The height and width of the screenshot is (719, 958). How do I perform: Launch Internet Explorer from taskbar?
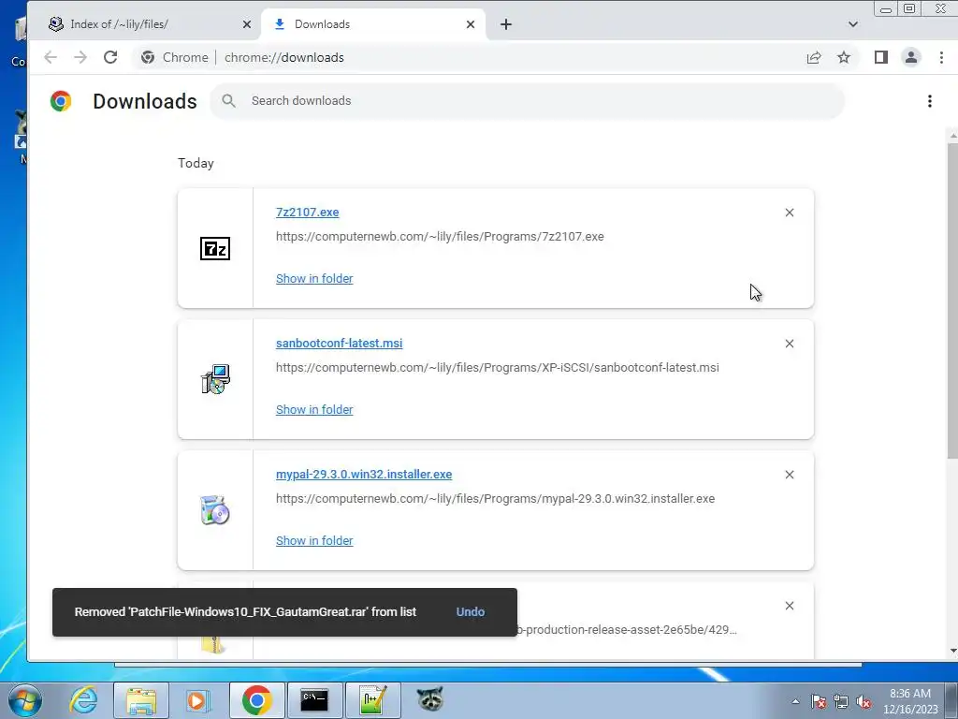click(x=83, y=700)
